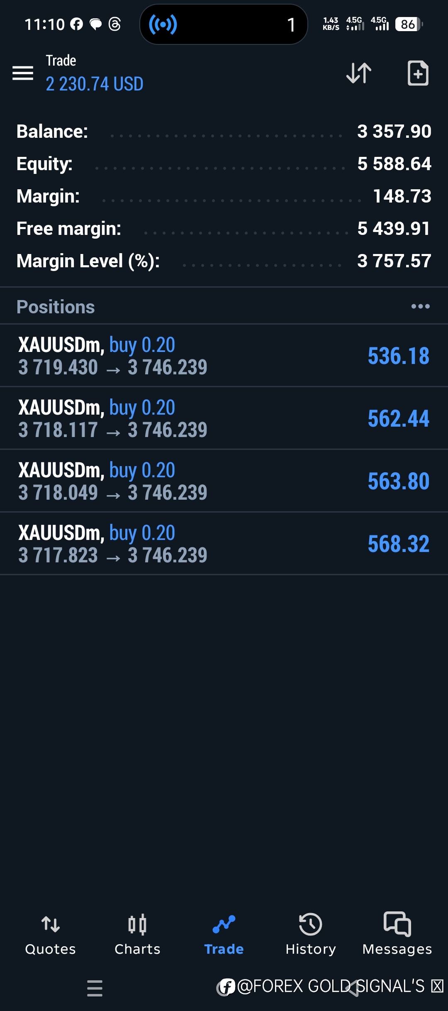The height and width of the screenshot is (1011, 448).
Task: Expand the XAUUSDm position opened at 3 719.430
Action: (224, 356)
